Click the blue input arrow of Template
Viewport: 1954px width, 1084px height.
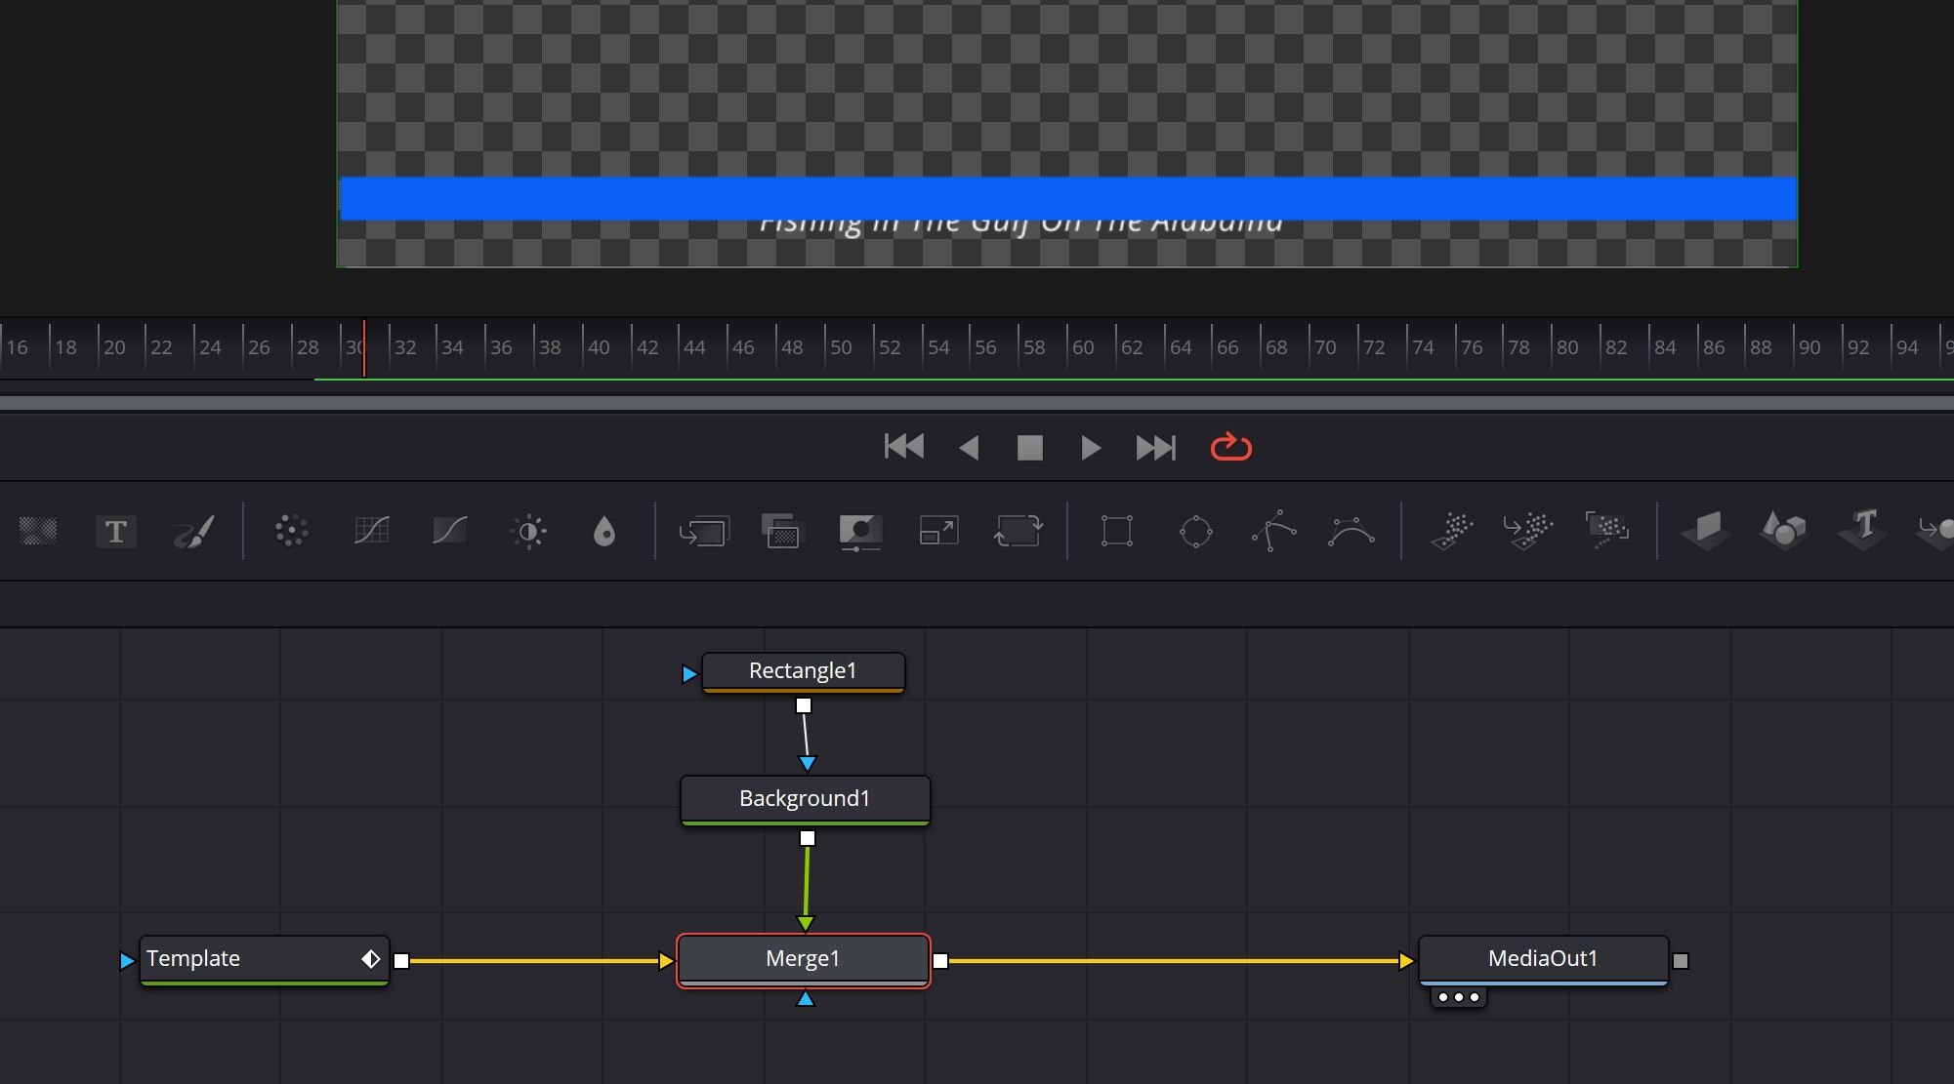[x=127, y=961]
